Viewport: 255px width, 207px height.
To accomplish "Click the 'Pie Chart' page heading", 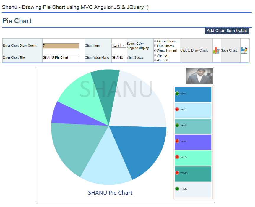I will point(17,21).
